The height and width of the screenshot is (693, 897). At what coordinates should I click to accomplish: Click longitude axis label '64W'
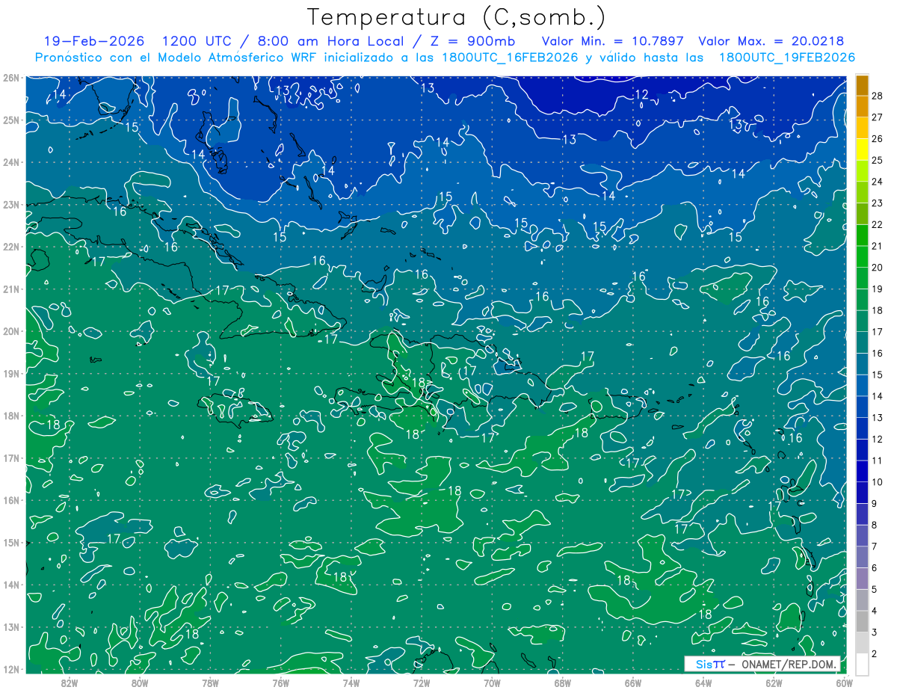703,683
